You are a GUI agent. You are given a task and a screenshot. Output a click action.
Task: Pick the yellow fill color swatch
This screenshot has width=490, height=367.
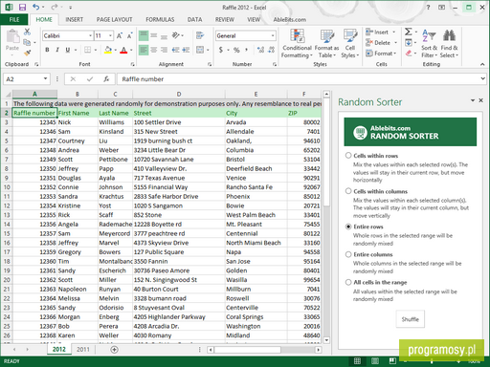point(108,50)
